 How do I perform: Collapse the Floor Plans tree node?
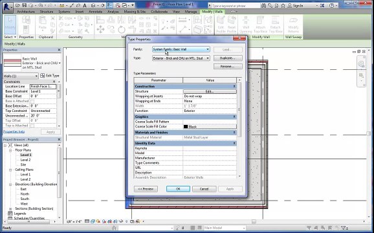(10, 151)
